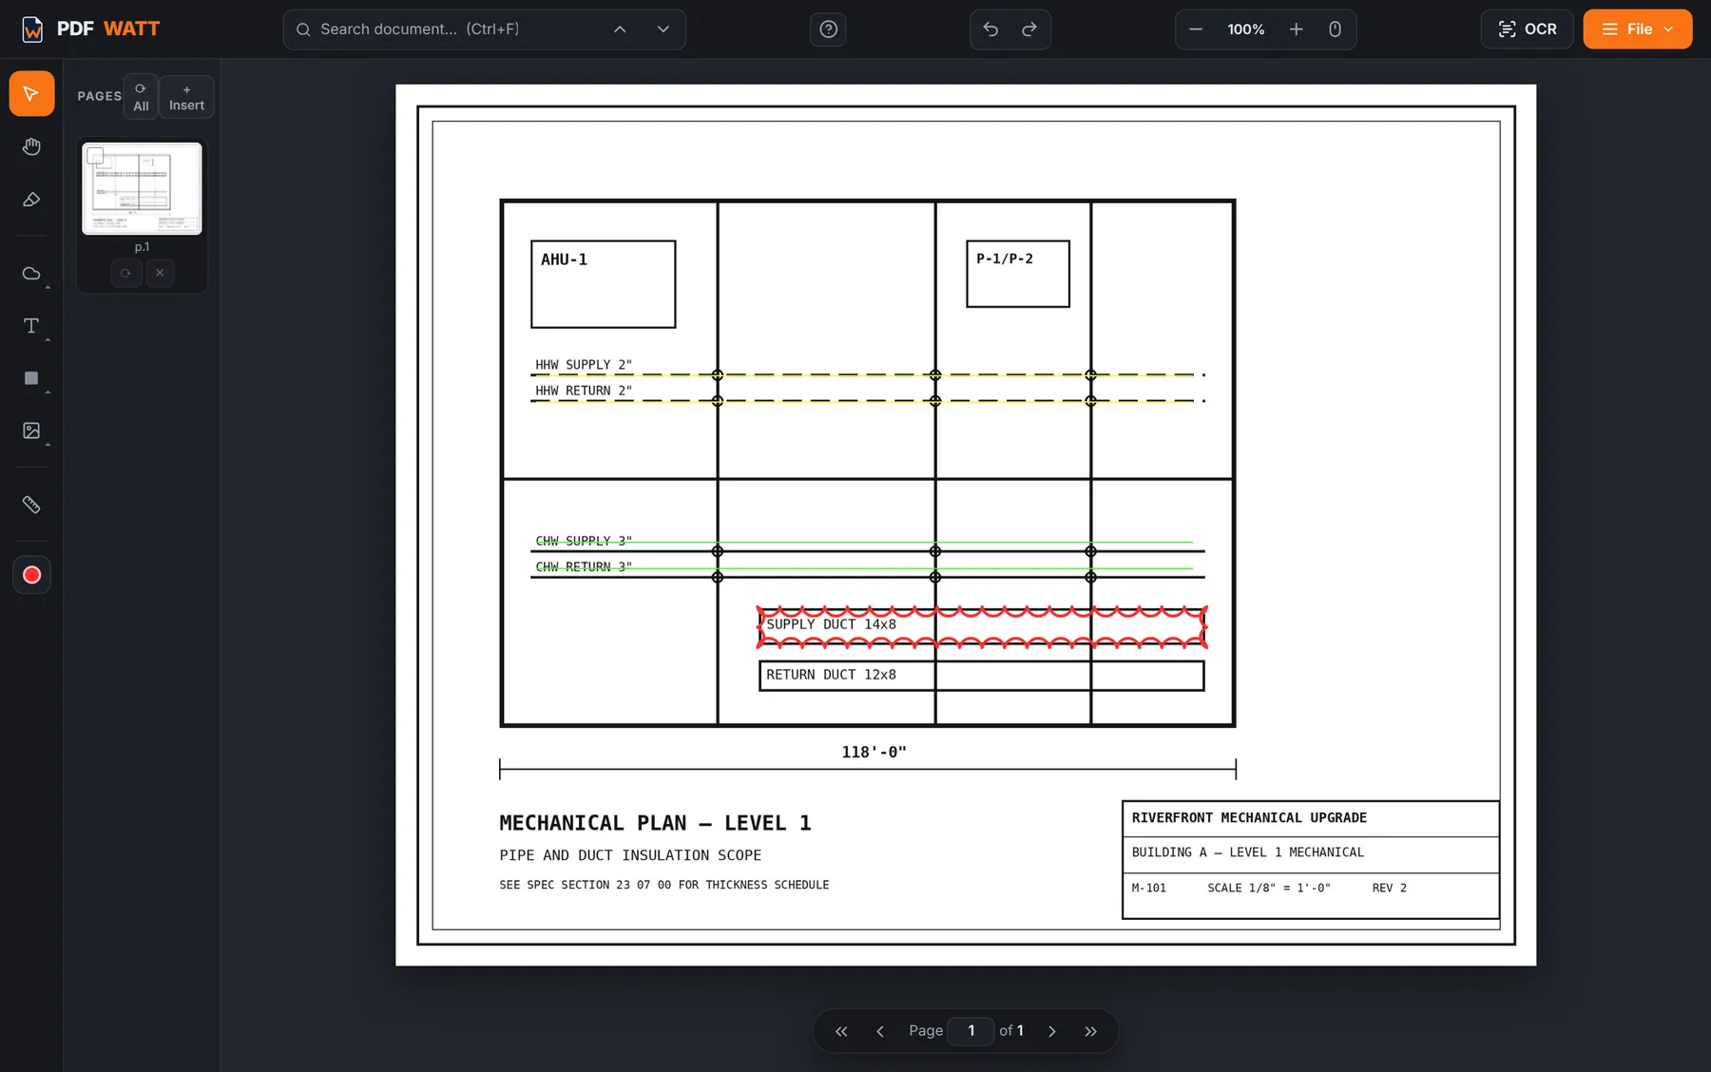Go to next search result
Viewport: 1711px width, 1072px height.
(663, 29)
